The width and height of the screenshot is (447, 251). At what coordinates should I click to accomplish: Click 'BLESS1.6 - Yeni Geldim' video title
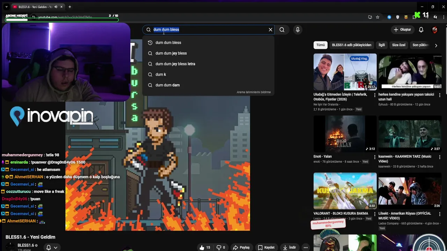(x=30, y=237)
